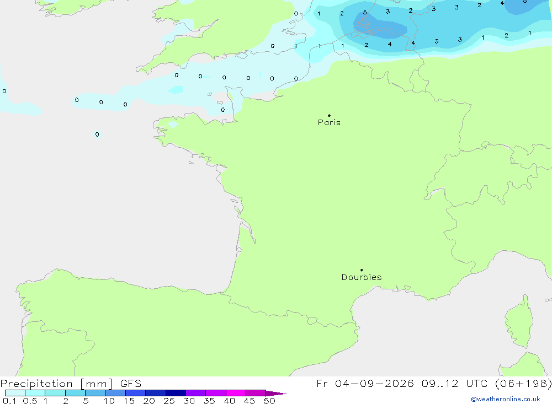Image resolution: width=552 pixels, height=404 pixels.
Task: Click the legend scale label 50
Action: click(x=269, y=401)
